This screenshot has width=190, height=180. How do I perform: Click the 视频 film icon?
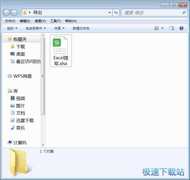[x=13, y=98]
